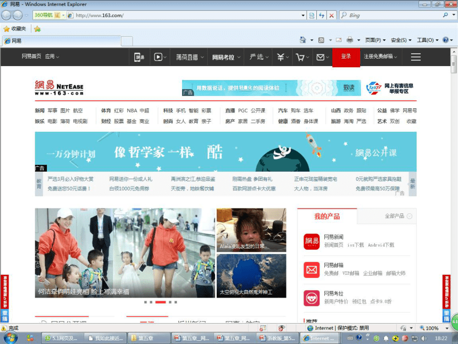Image resolution: width=458 pixels, height=344 pixels.
Task: Switch to the 我的产品 tab
Action: point(327,216)
